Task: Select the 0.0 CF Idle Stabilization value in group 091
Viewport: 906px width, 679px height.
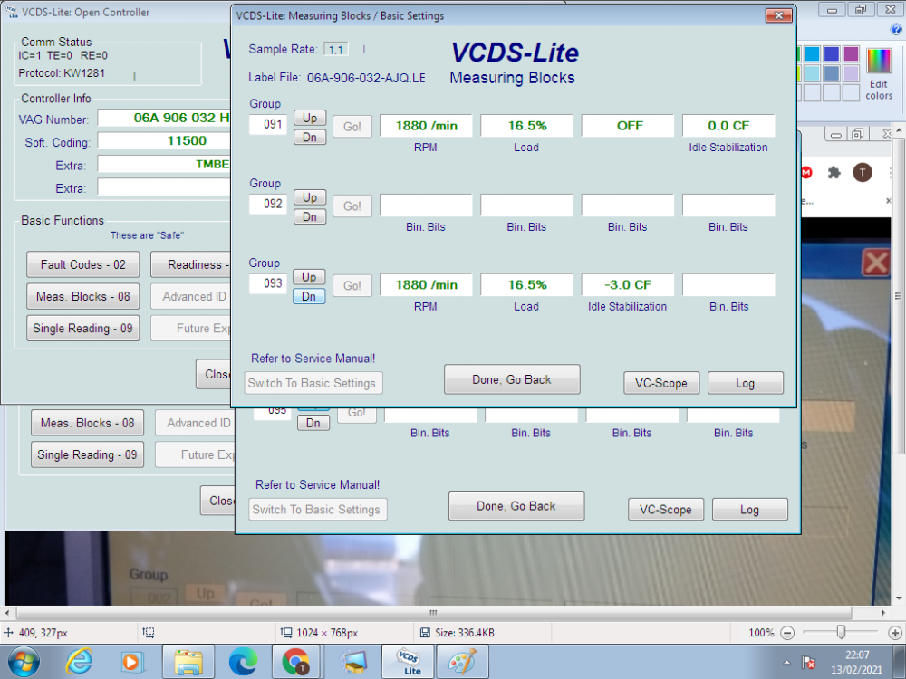Action: (728, 126)
